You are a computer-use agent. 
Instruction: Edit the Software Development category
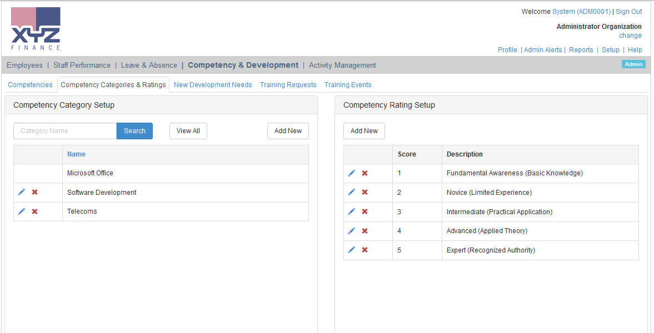coord(22,192)
